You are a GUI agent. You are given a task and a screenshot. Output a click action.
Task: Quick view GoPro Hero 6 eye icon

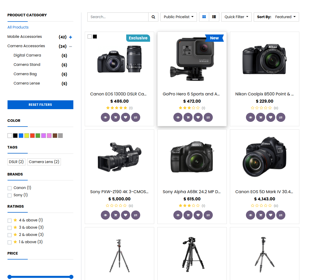tap(178, 117)
